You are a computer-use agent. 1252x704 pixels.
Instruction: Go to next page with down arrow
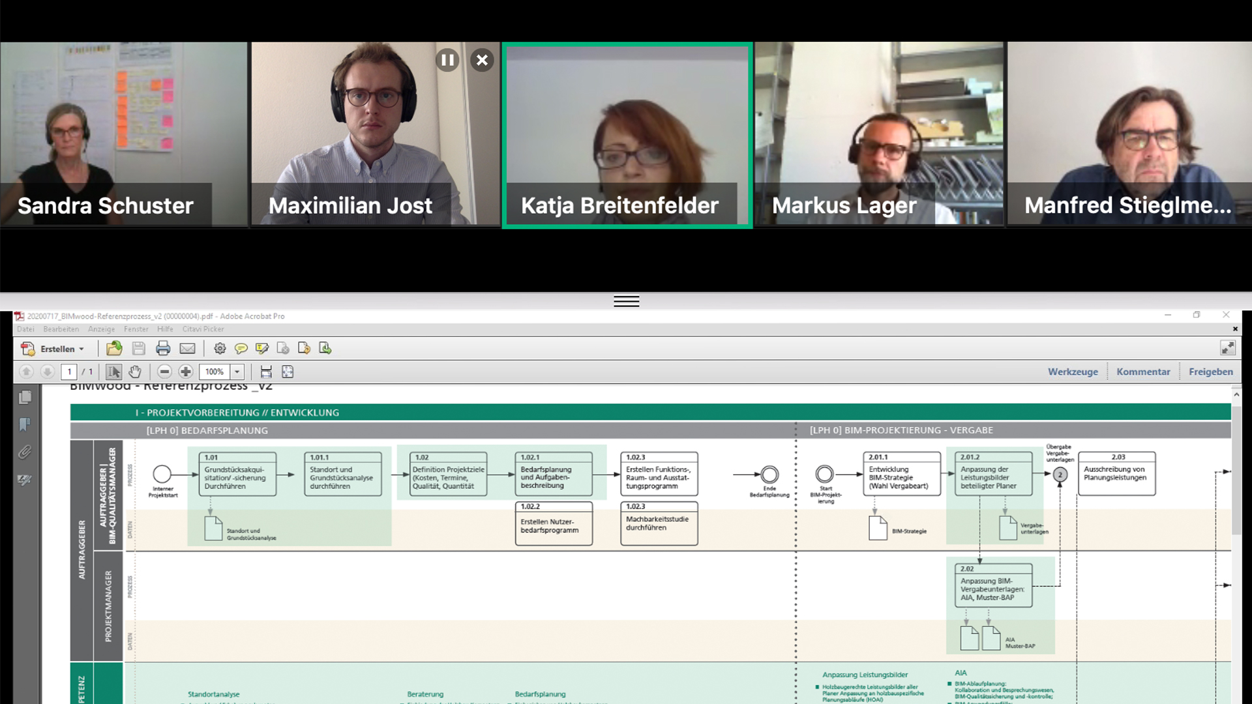pos(47,372)
